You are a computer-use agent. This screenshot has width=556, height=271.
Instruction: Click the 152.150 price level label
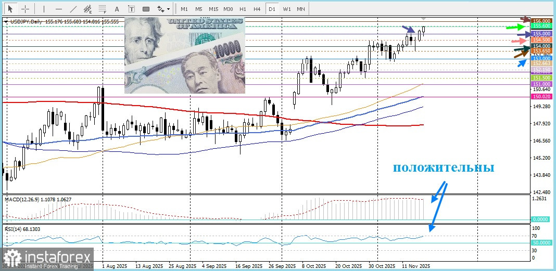point(541,69)
